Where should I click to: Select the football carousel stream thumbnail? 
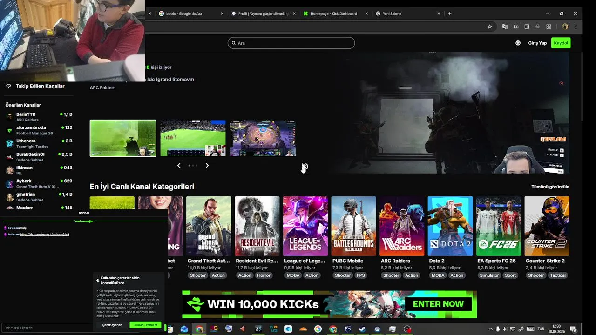pos(193,138)
